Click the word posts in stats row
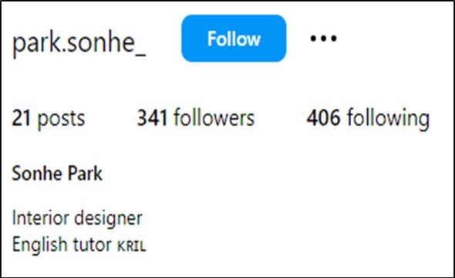This screenshot has height=278, width=455. (61, 120)
